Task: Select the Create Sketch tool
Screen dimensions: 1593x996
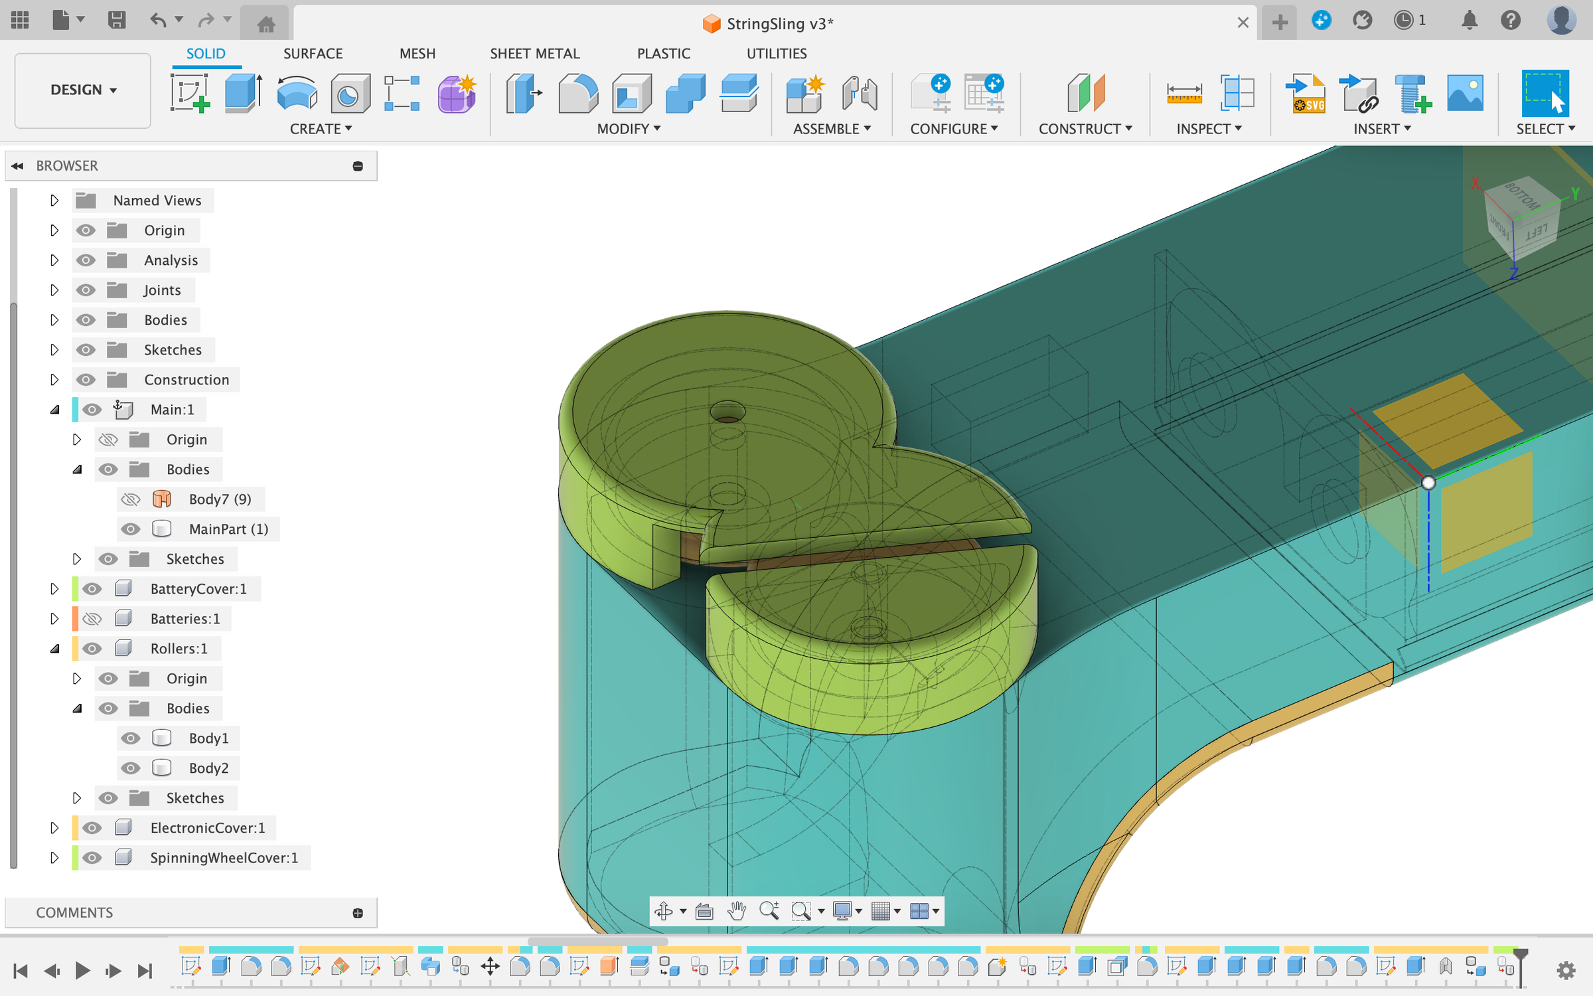Action: point(189,93)
